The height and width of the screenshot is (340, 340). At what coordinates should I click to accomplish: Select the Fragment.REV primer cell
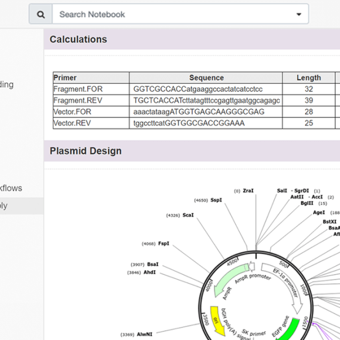91,100
